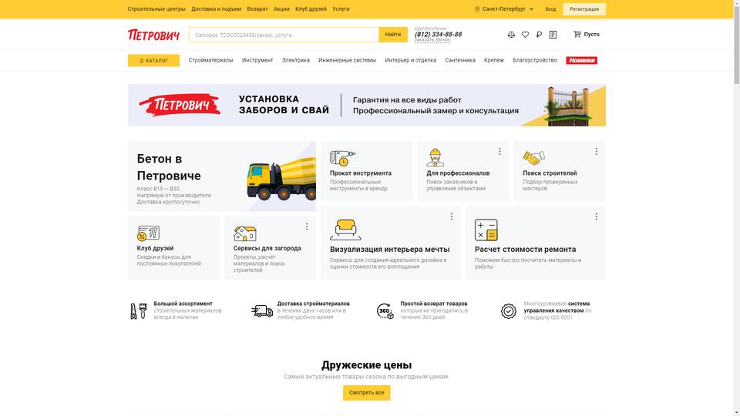Click the Найти search button

coord(392,35)
